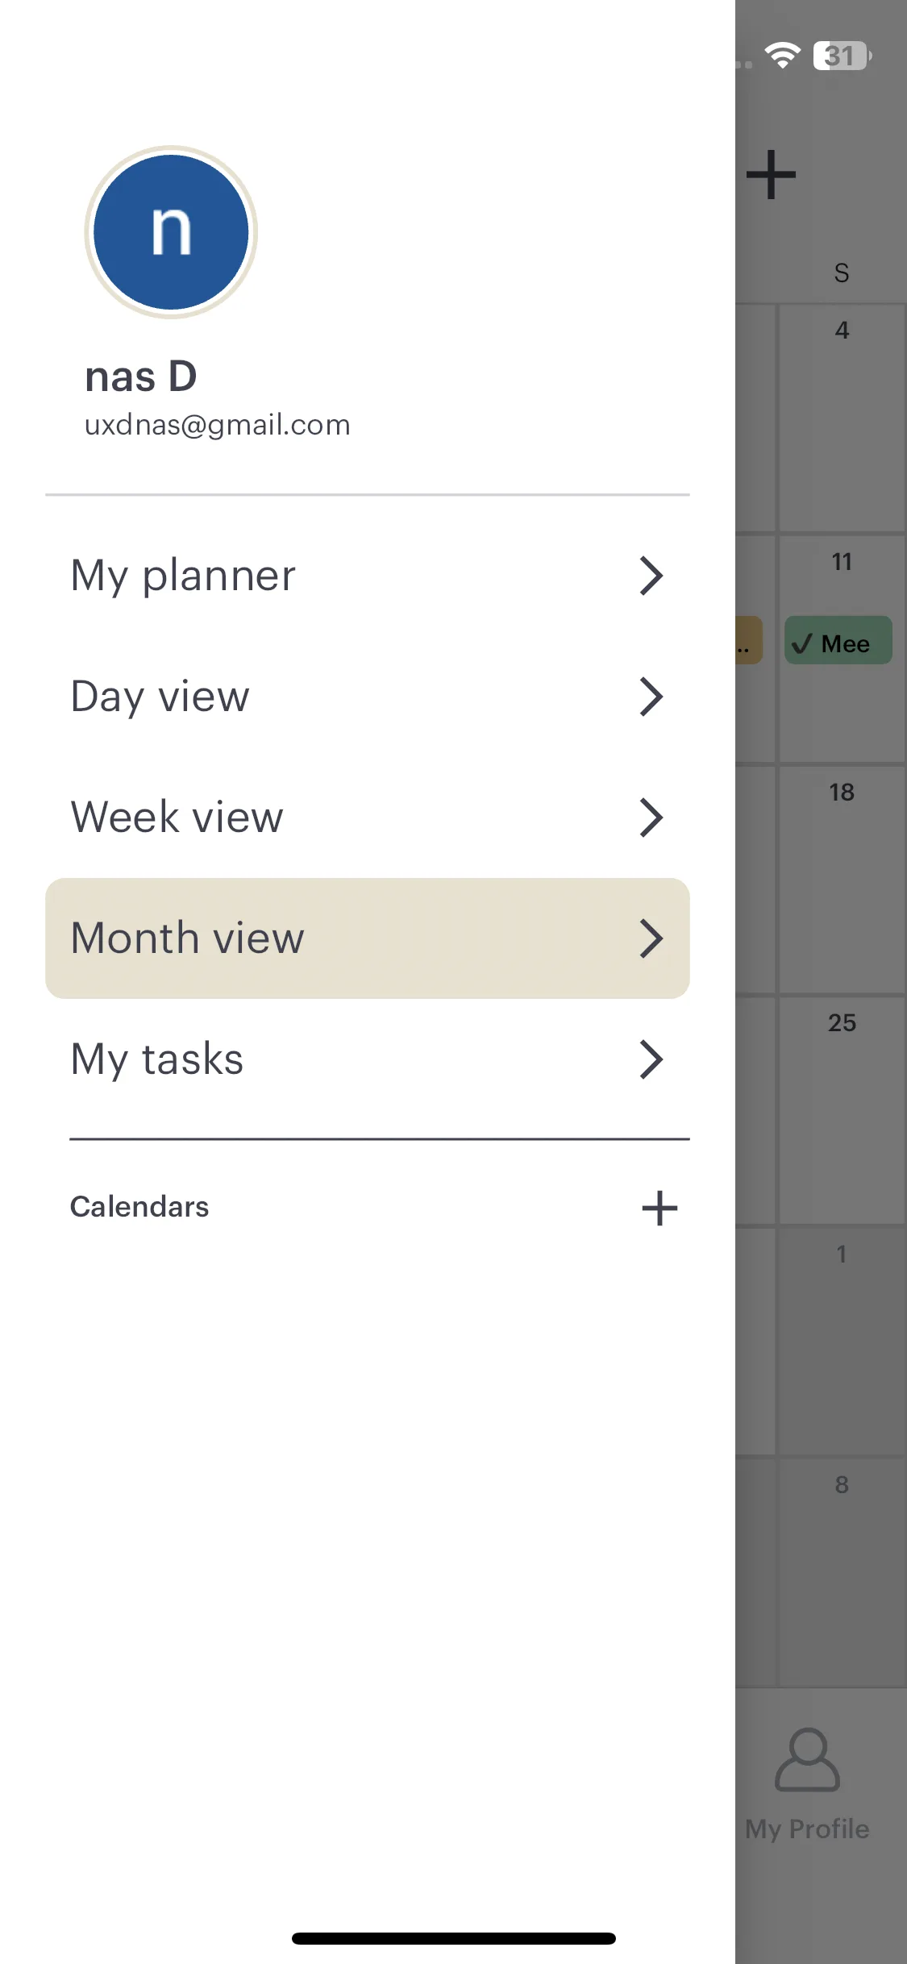
Task: Tap the blue 'n' profile avatar
Action: 171,232
